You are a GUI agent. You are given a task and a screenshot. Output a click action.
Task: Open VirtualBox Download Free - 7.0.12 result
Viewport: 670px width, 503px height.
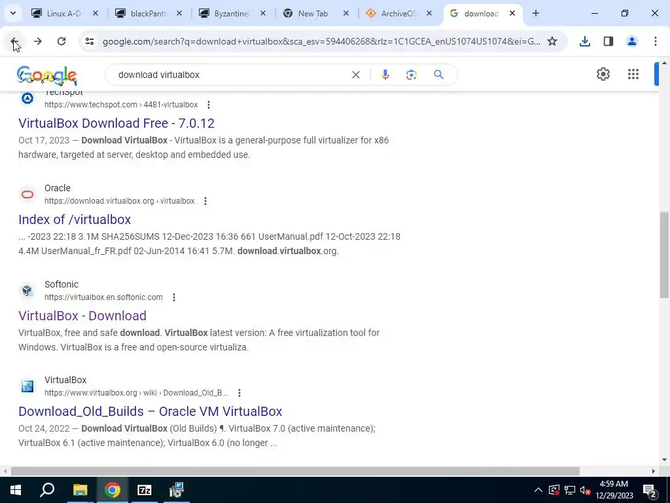(x=116, y=123)
